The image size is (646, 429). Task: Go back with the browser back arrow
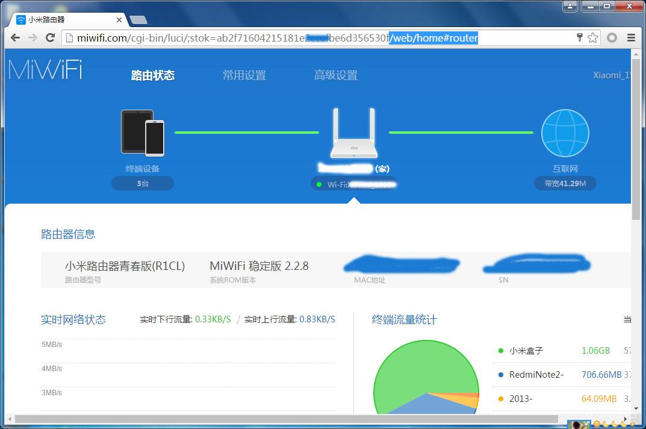coord(15,38)
